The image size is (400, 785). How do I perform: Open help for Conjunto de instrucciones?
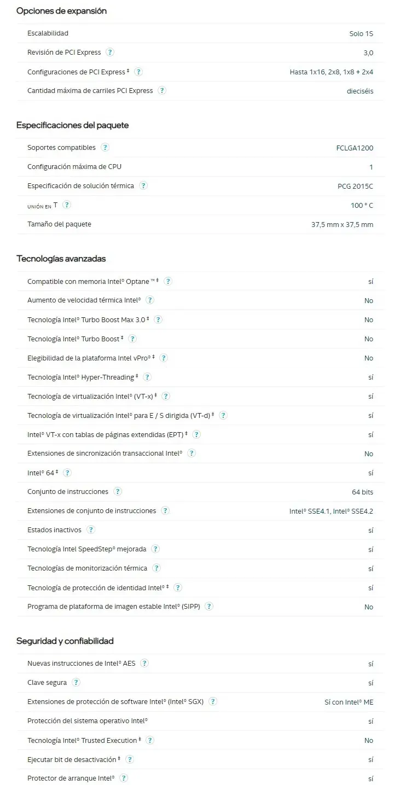[x=118, y=491]
